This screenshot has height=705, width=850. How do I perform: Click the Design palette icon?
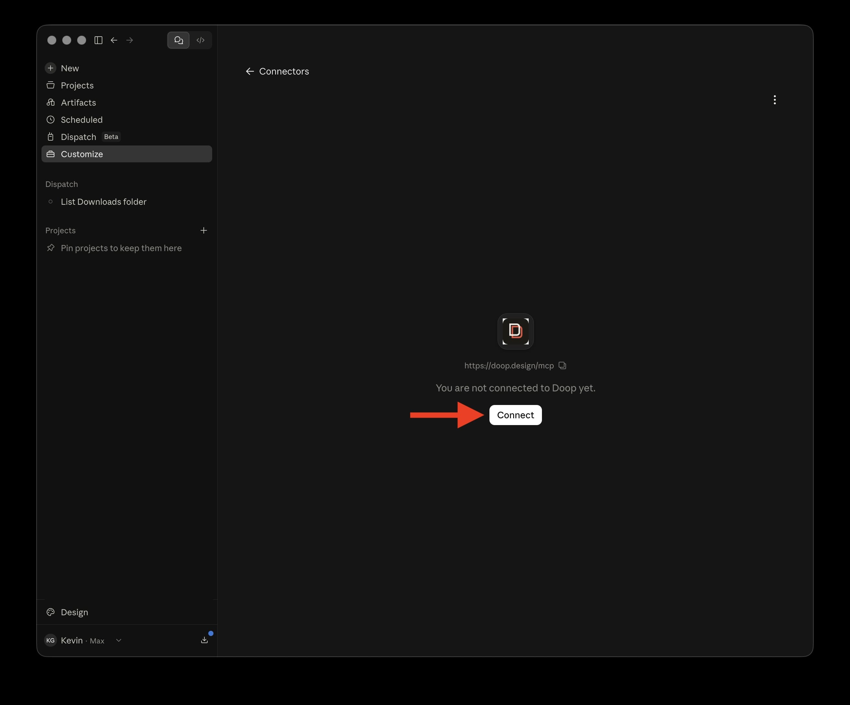(51, 612)
